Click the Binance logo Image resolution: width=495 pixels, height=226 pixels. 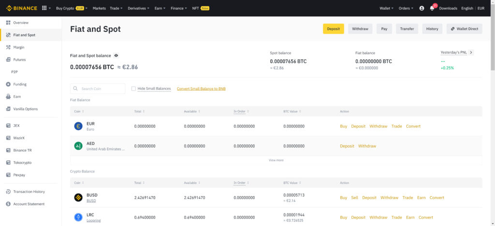[x=21, y=8]
